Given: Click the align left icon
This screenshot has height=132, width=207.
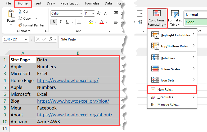Looking at the screenshot, I should pyautogui.click(x=116, y=22).
